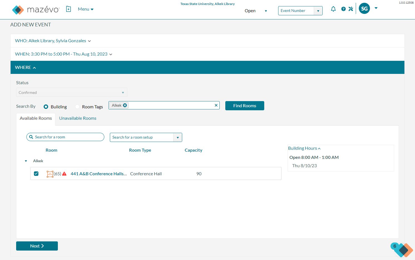Expand the WHEN section
Viewport: 415px width, 260px height.
point(64,54)
